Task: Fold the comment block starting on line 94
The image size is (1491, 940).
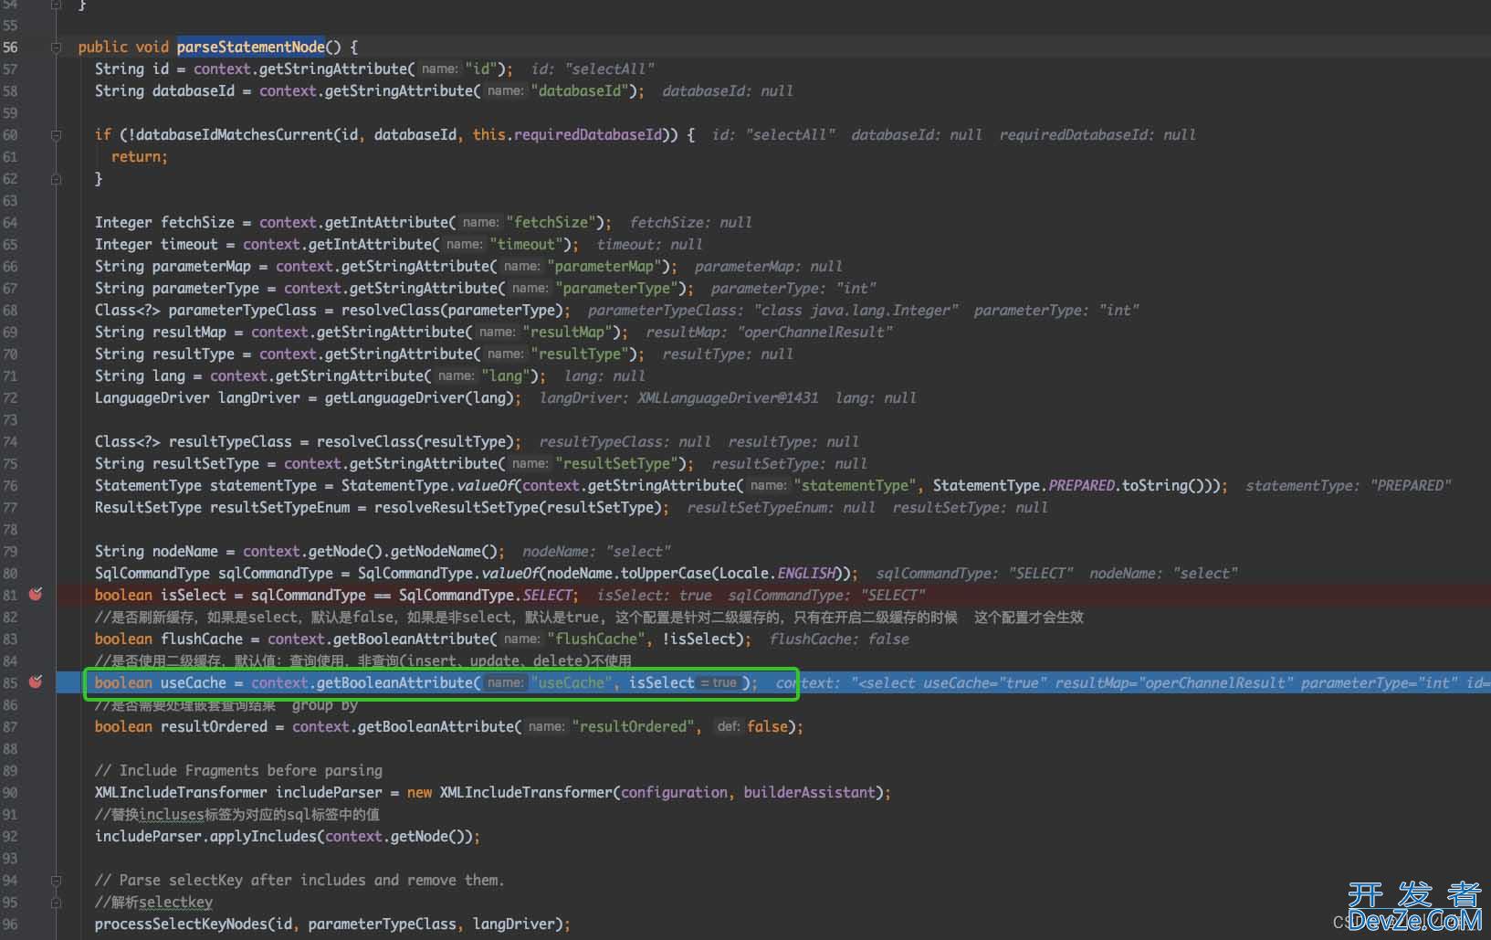Action: [56, 881]
